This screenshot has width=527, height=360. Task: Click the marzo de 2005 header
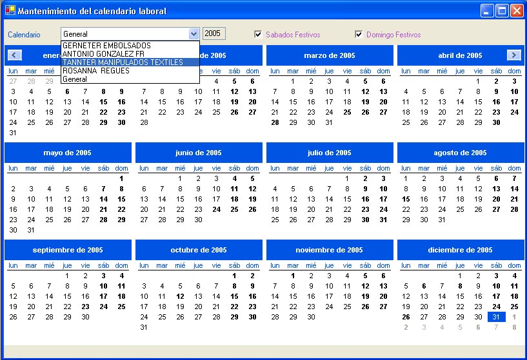[329, 55]
